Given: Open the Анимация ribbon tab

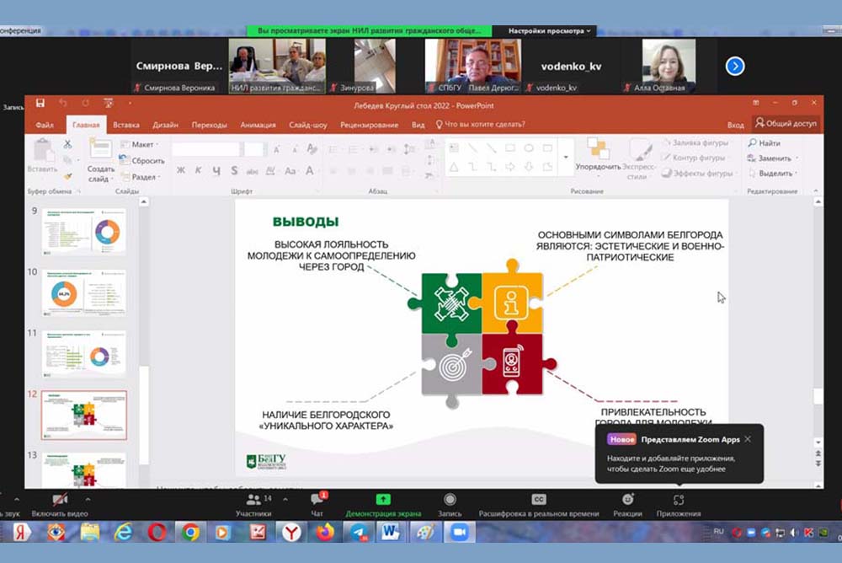Looking at the screenshot, I should click(x=258, y=125).
